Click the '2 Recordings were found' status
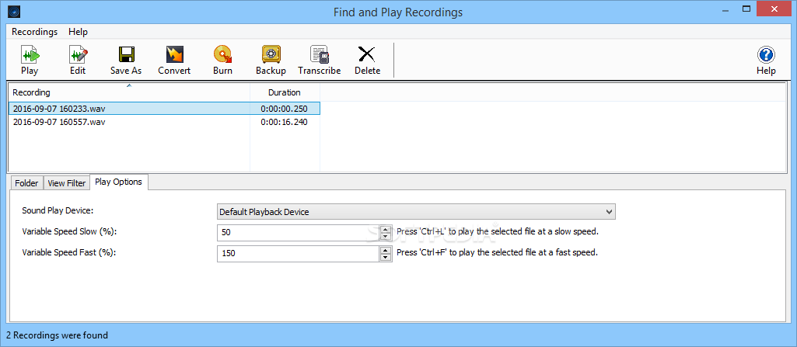Image resolution: width=797 pixels, height=347 pixels. tap(57, 335)
